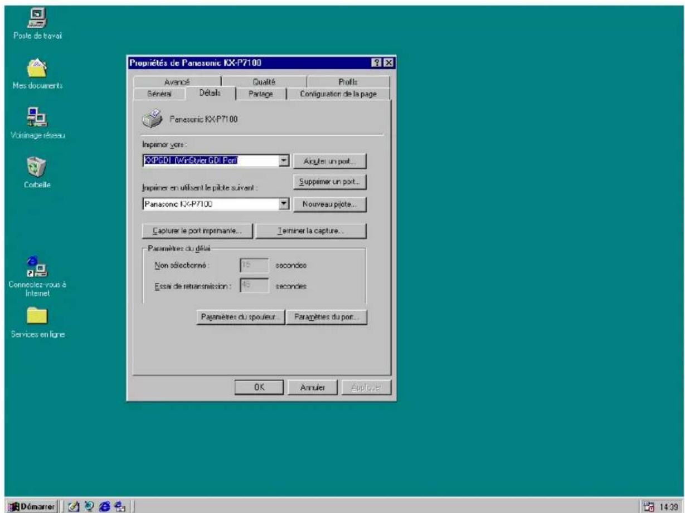This screenshot has width=685, height=513.
Task: Cancel with the Annuler button
Action: pos(312,387)
